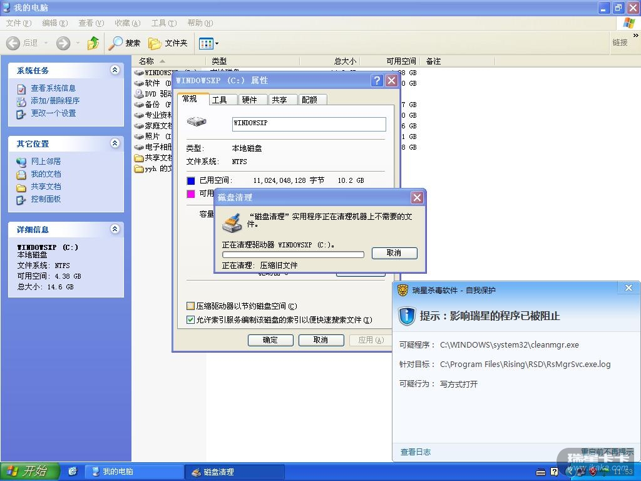641x481 pixels.
Task: Click the Back arrow toolbar icon
Action: click(13, 43)
